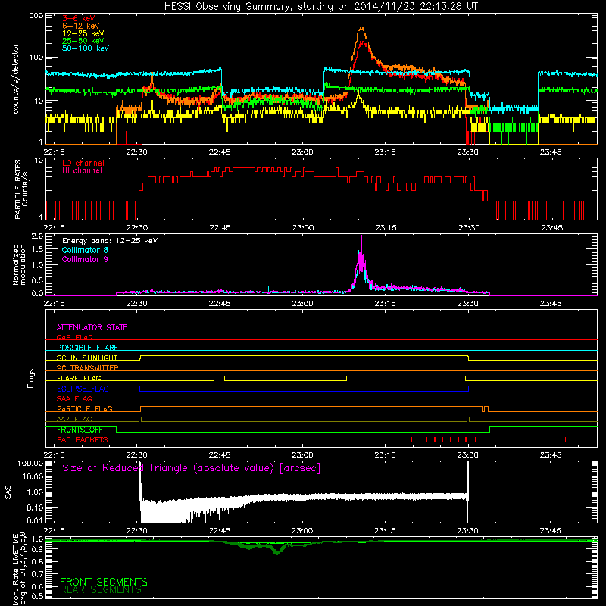Click the Flags axis label
Viewport: 606px width, 606px height.
[x=31, y=379]
